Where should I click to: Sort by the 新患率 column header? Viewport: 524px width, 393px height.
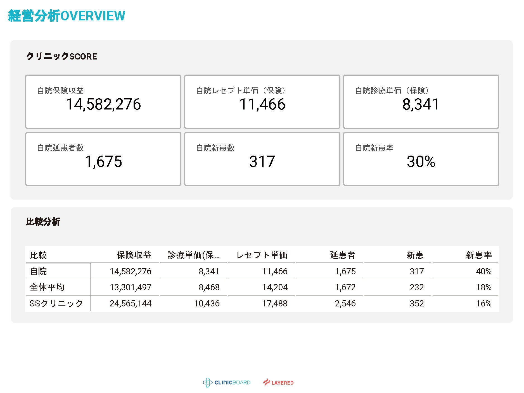click(479, 255)
